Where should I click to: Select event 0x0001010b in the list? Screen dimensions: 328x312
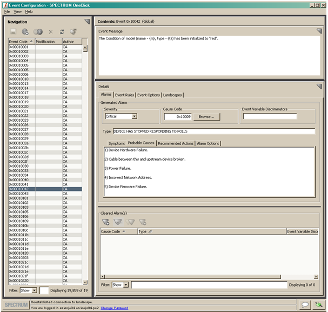(x=45, y=225)
